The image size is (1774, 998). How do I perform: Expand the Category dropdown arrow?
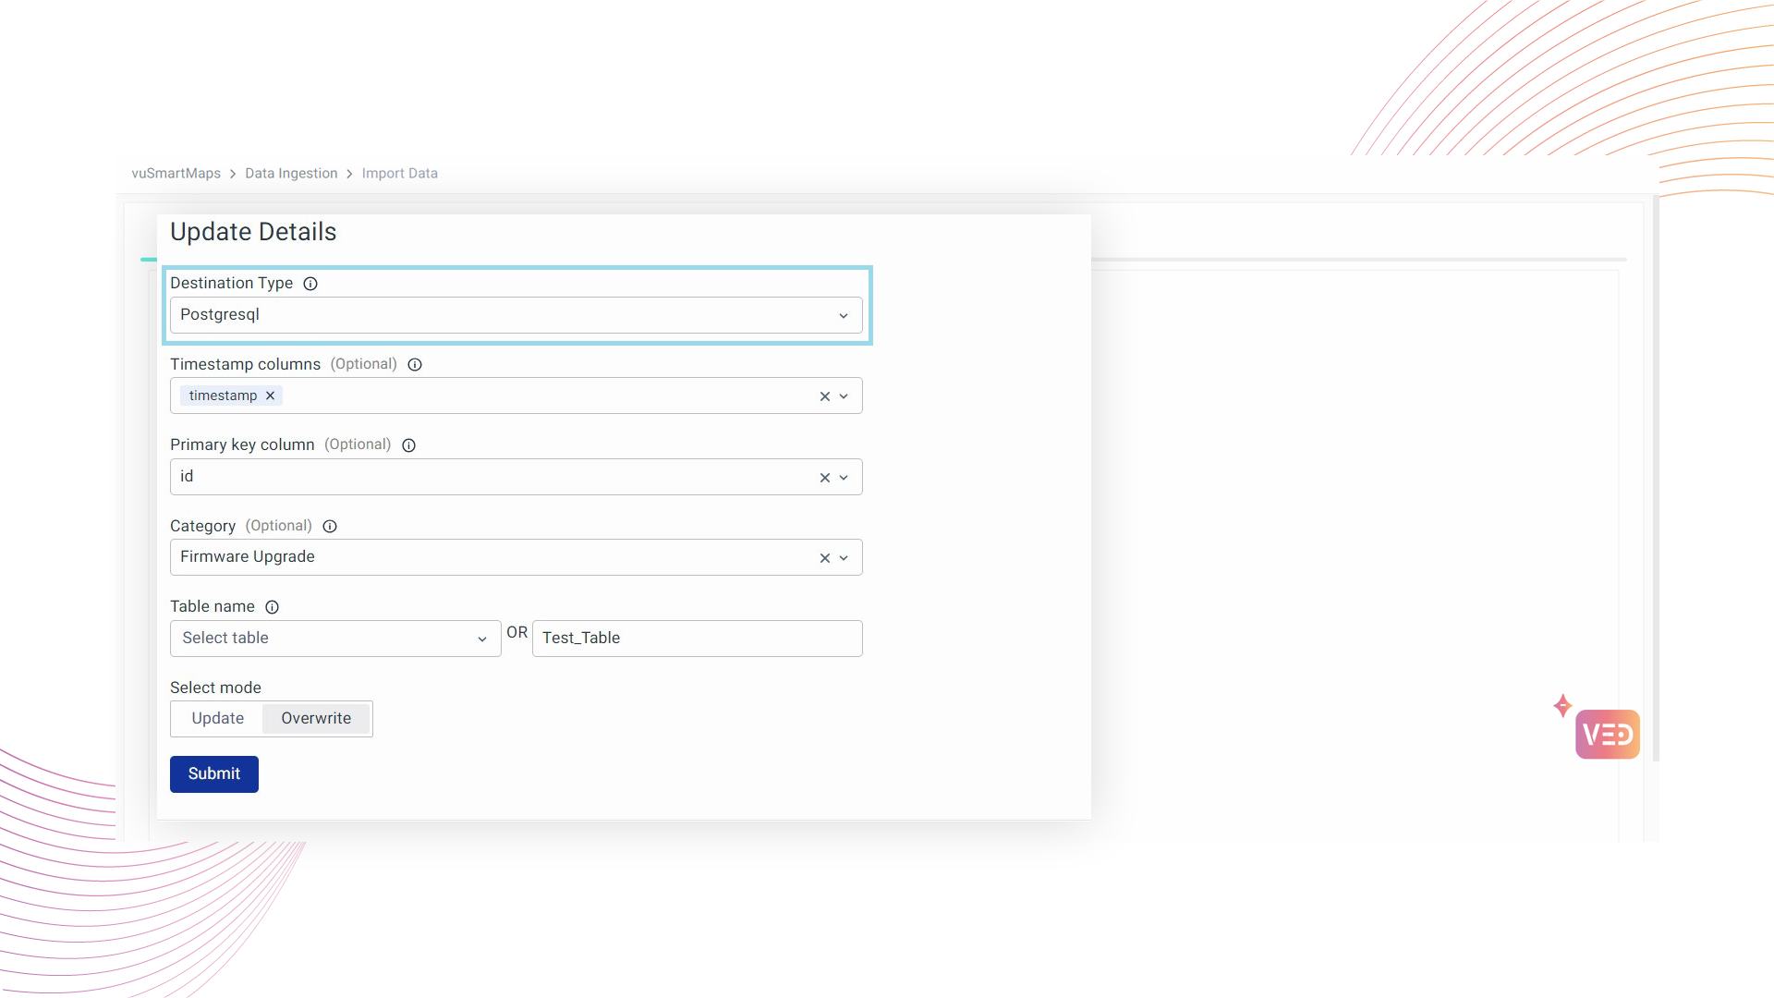(x=844, y=558)
